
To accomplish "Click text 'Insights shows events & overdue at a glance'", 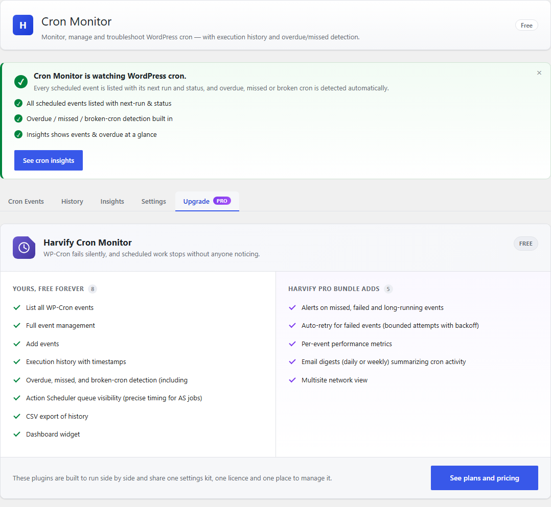I will 91,134.
